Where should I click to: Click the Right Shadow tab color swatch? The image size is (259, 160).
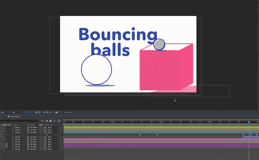pos(9,116)
